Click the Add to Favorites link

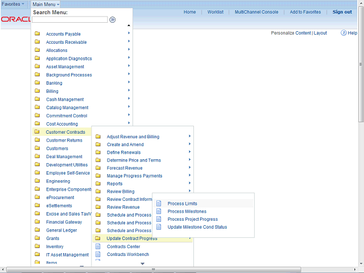click(x=305, y=12)
